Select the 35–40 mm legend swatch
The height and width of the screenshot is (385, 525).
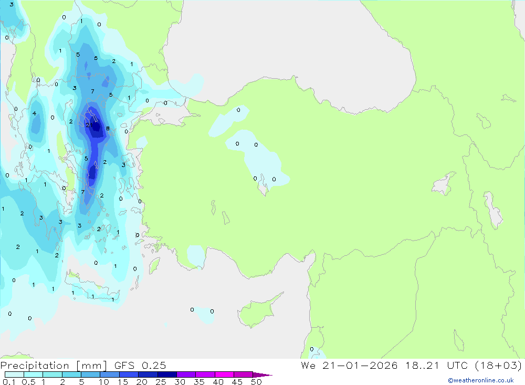click(205, 374)
